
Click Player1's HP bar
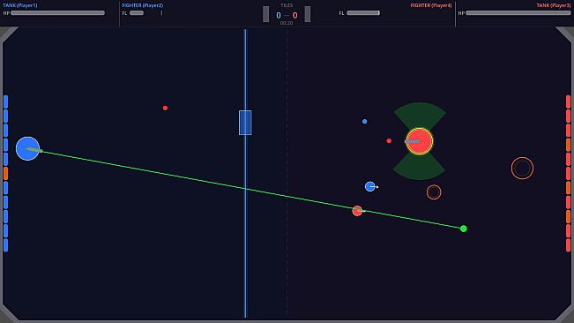[58, 13]
